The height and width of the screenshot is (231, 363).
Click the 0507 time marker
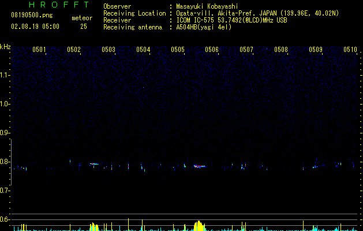coord(246,49)
